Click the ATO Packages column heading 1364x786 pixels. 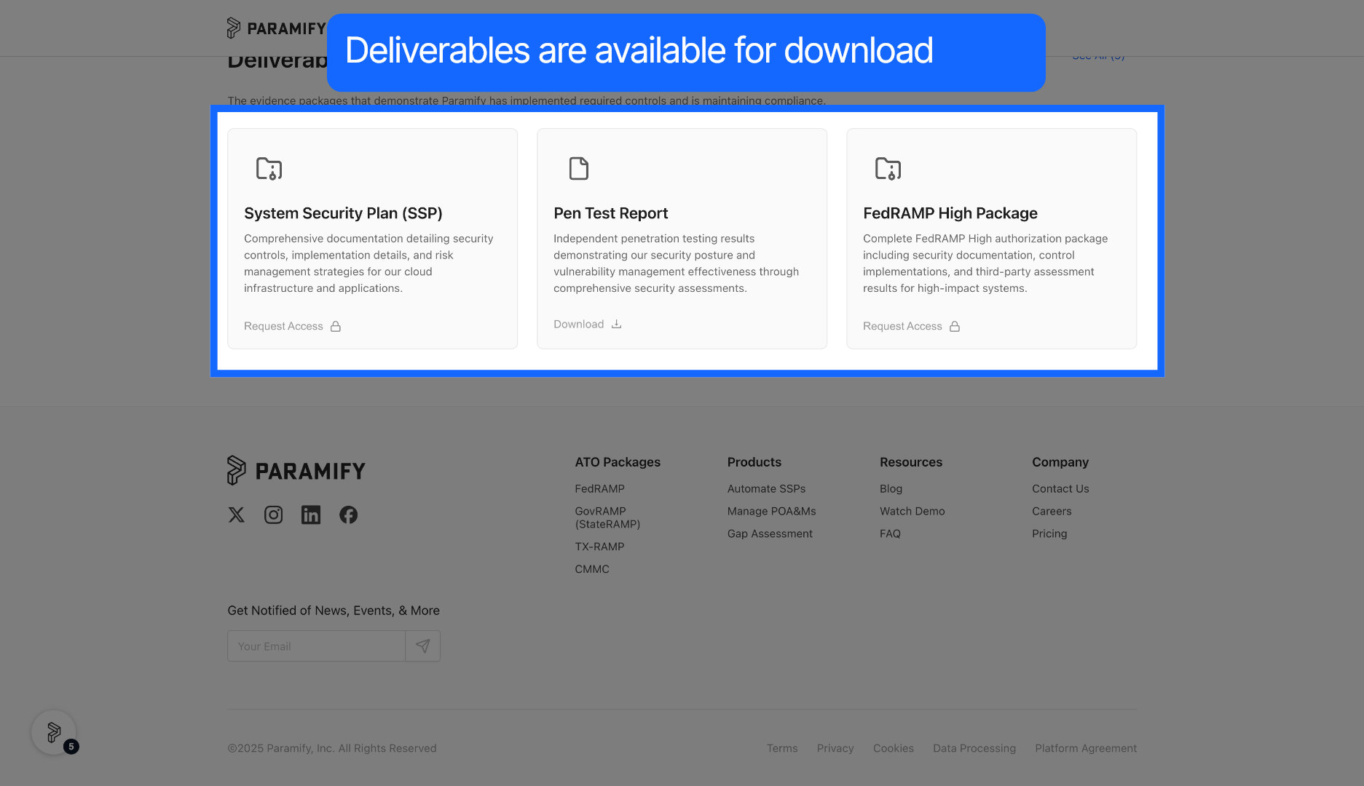click(618, 462)
